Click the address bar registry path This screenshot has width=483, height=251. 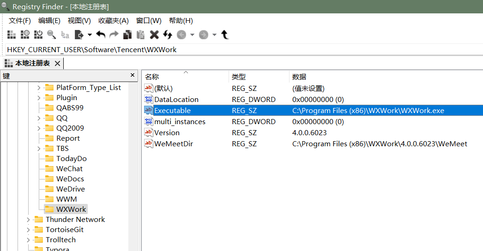coord(92,49)
